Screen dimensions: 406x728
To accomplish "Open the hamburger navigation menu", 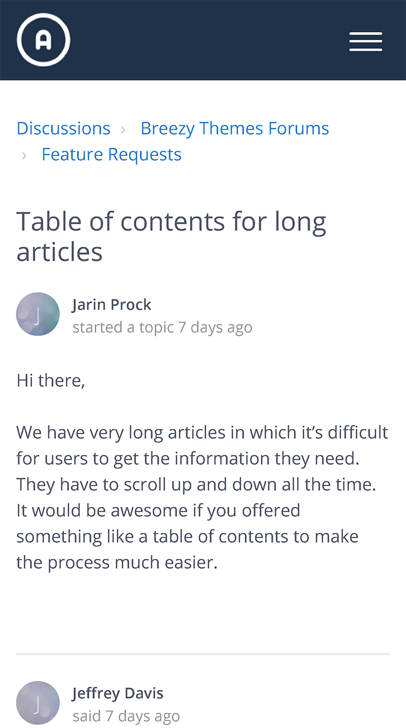I will 366,42.
